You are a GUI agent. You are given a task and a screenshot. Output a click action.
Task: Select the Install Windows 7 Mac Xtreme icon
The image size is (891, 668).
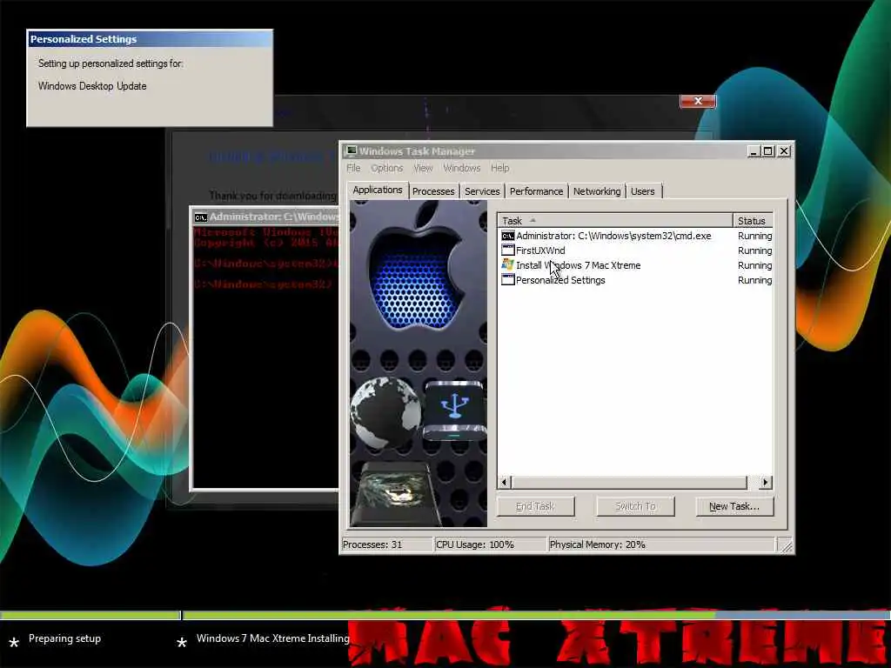click(x=507, y=264)
